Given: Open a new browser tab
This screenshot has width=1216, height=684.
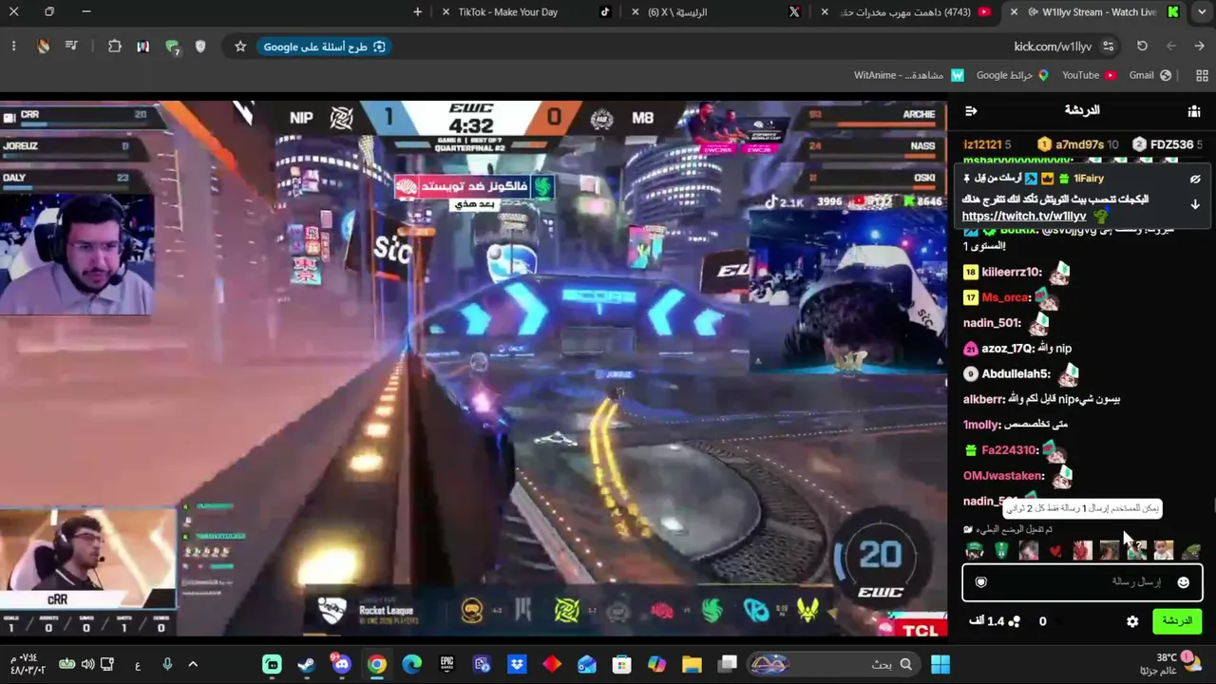Looking at the screenshot, I should click(x=417, y=12).
